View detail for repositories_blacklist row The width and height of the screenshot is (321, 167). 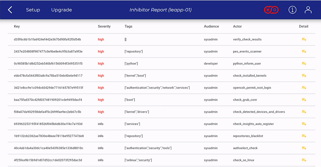(304, 136)
